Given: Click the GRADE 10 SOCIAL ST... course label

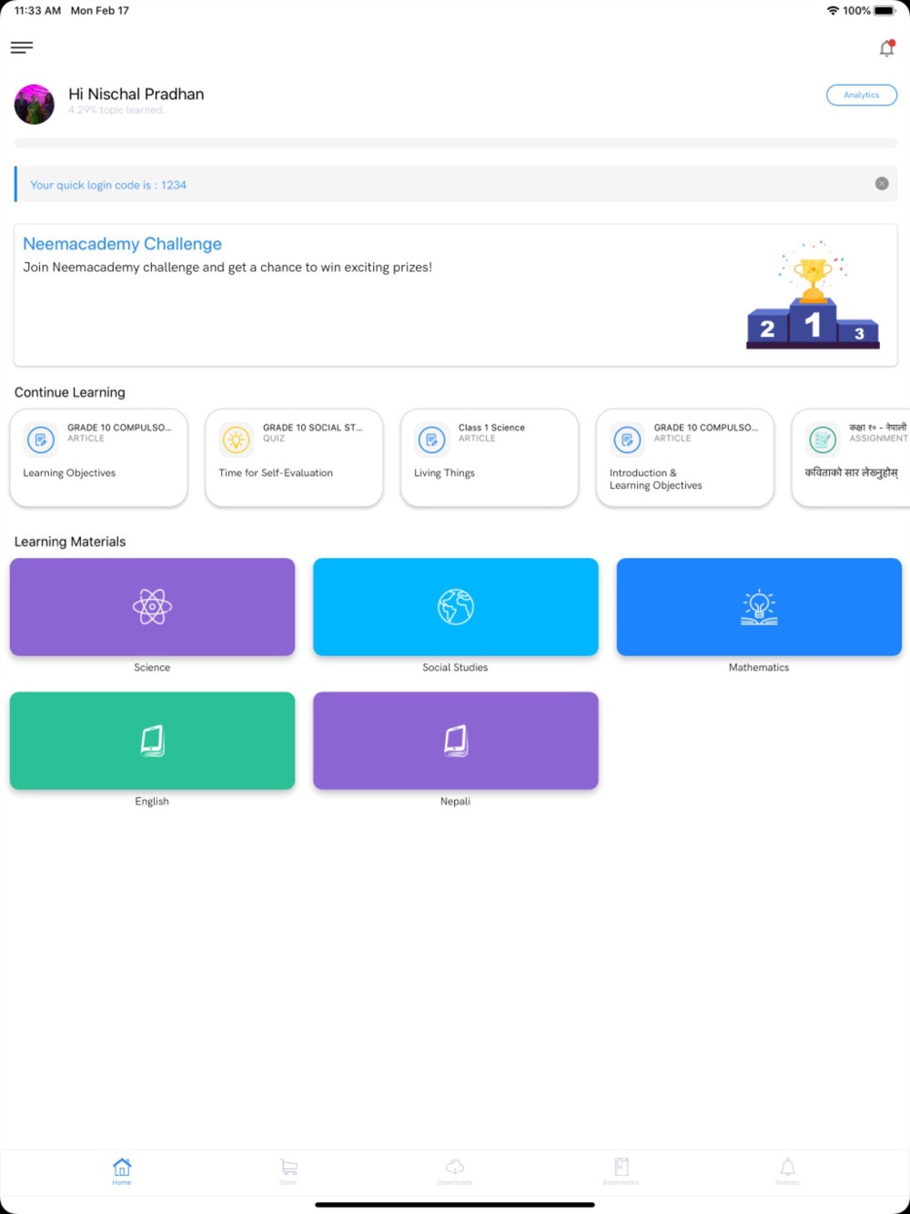Looking at the screenshot, I should (313, 428).
